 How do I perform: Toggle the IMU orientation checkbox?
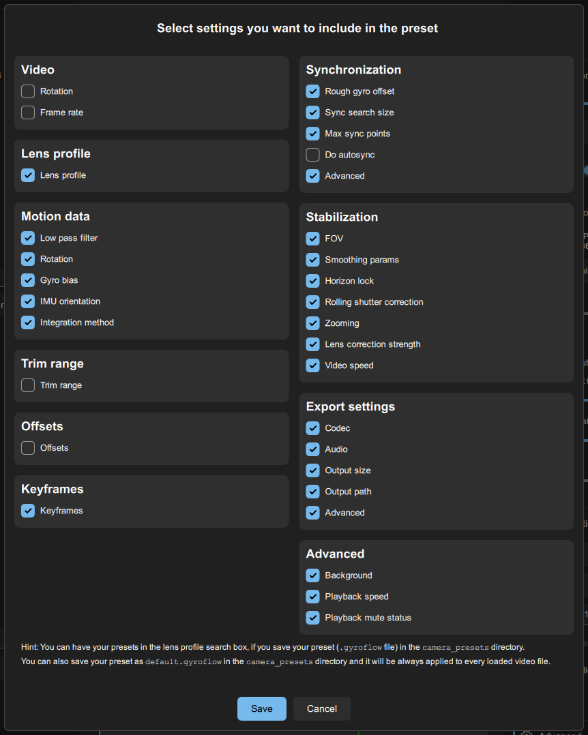click(x=28, y=301)
